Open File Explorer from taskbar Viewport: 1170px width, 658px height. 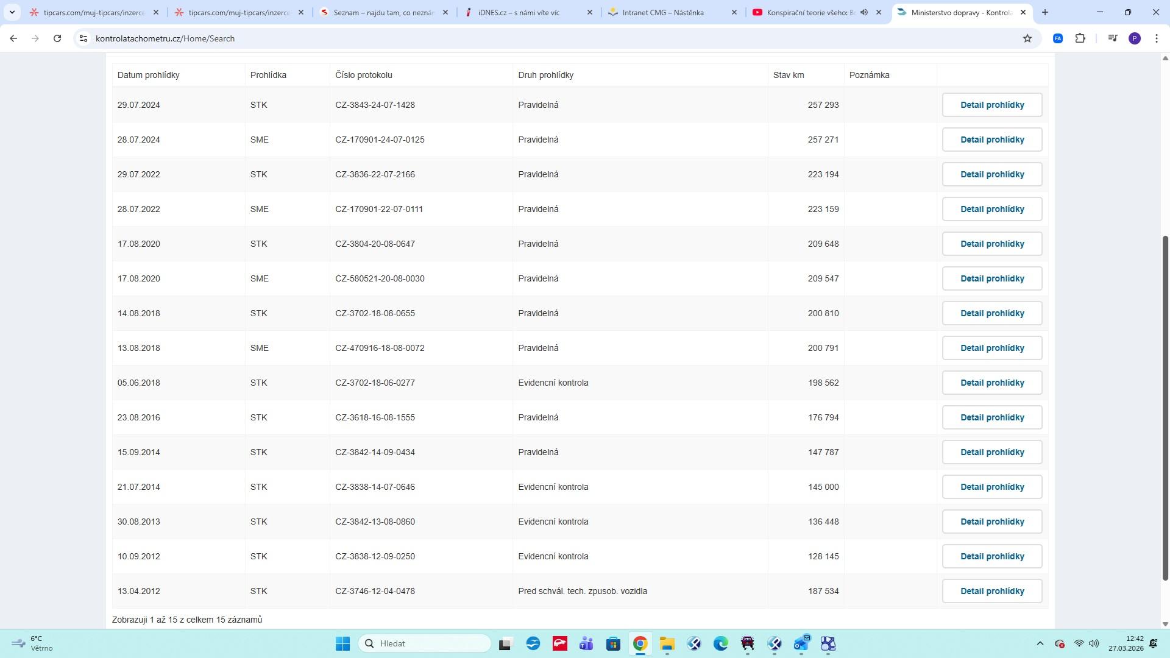667,643
